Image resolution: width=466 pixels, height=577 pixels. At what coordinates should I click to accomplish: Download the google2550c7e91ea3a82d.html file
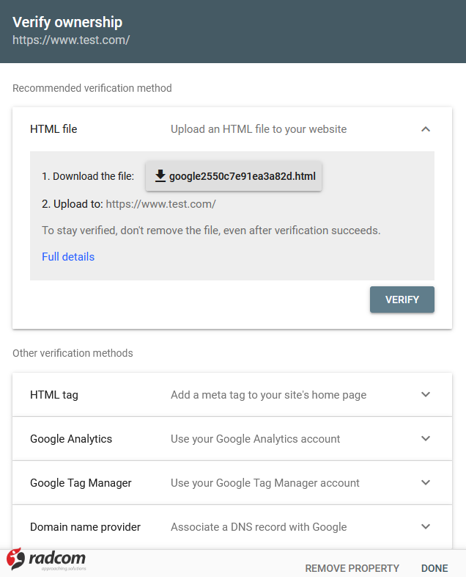[234, 176]
